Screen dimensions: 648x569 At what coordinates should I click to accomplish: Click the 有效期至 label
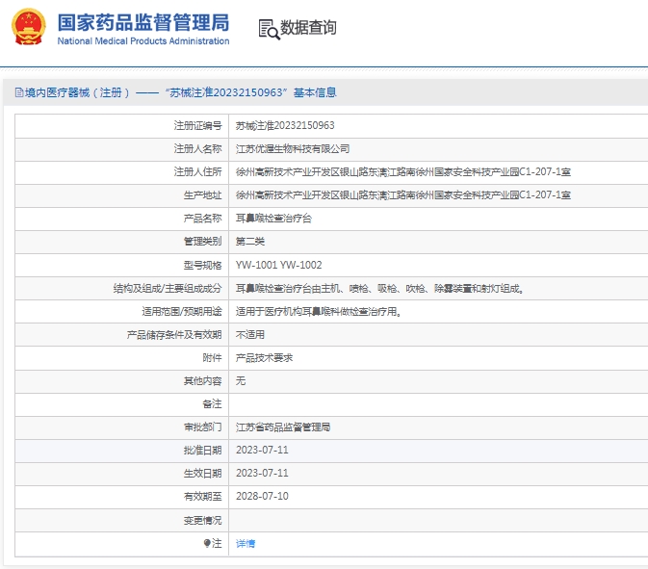tap(202, 497)
